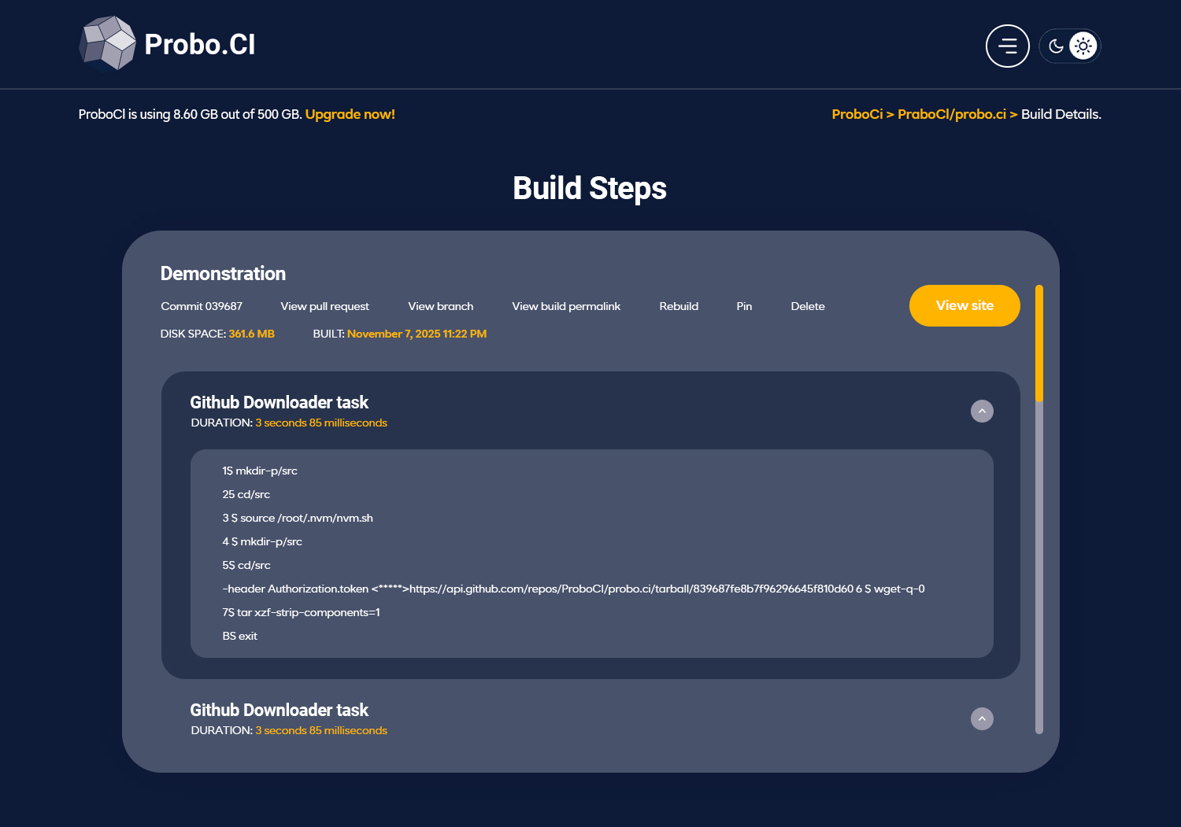
Task: Select light mode sun icon
Action: pyautogui.click(x=1083, y=46)
